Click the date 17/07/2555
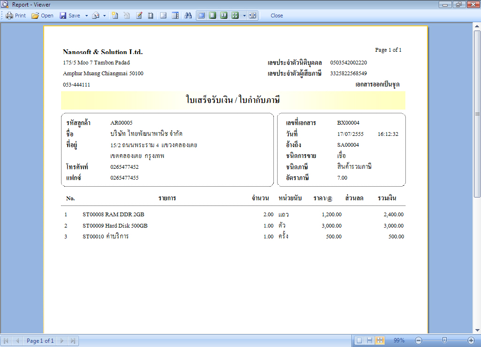Image resolution: width=481 pixels, height=347 pixels. tap(350, 134)
